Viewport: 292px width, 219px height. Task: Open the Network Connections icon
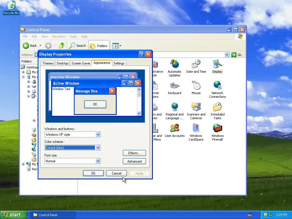coord(217,89)
